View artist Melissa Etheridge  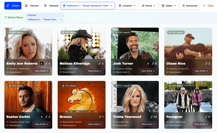[x=94, y=71]
